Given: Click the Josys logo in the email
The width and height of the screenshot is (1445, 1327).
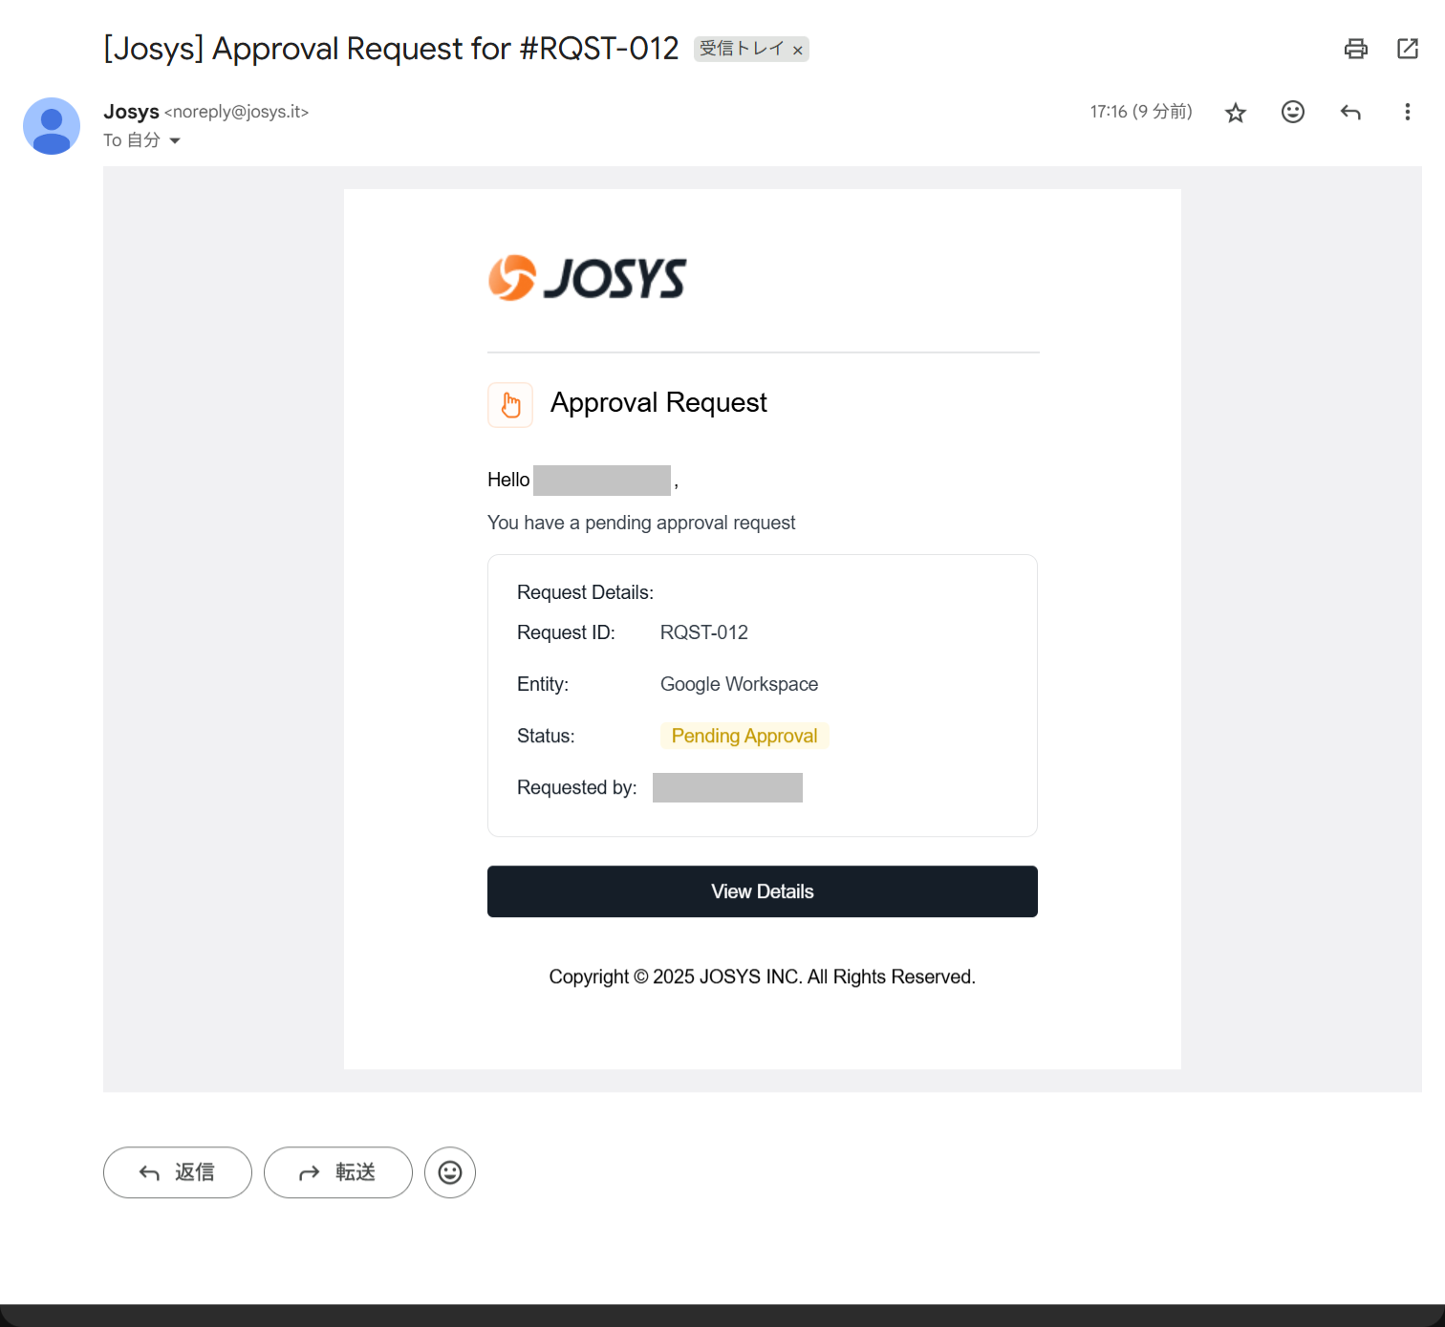Looking at the screenshot, I should point(587,278).
